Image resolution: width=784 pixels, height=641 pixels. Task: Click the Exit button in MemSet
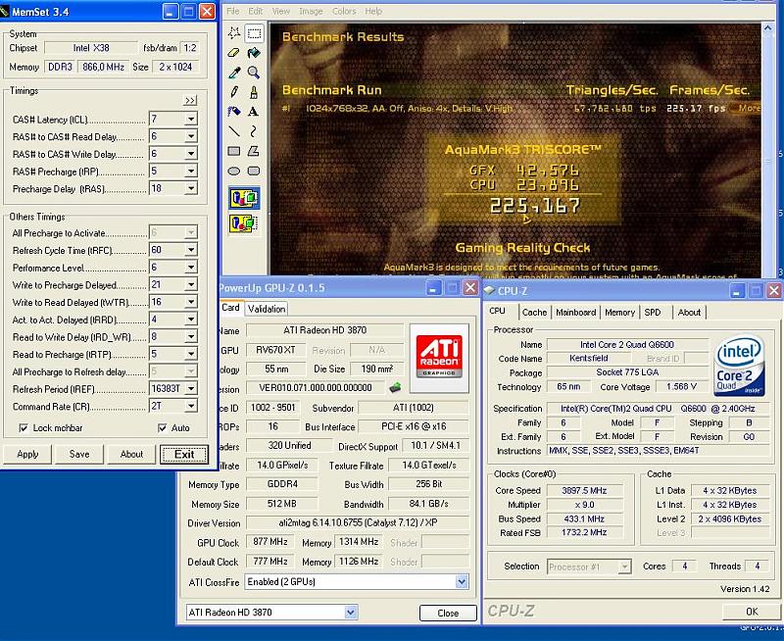point(184,454)
